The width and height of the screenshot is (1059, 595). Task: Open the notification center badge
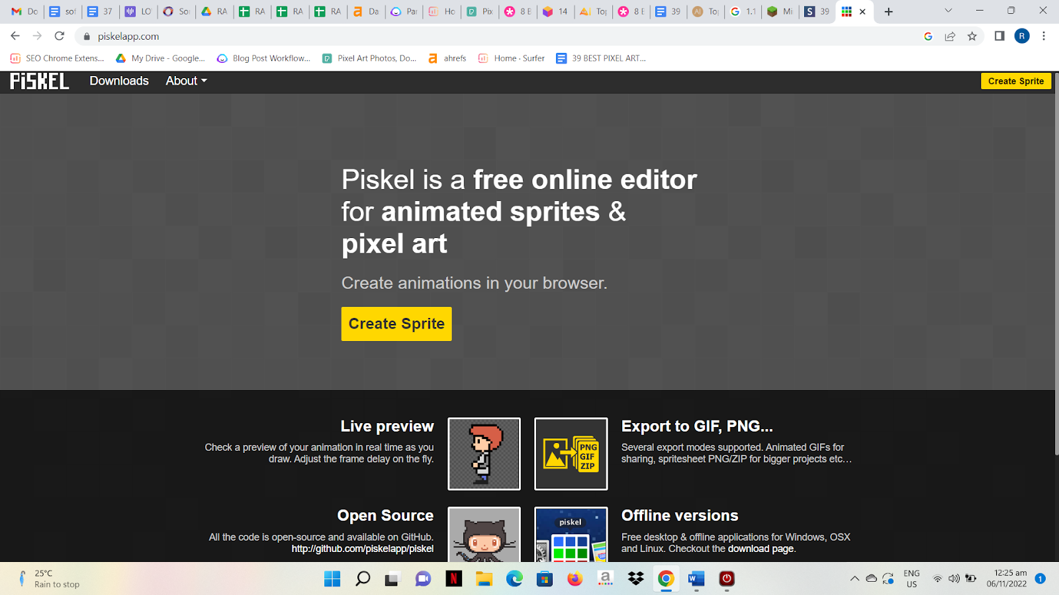[x=1040, y=578]
